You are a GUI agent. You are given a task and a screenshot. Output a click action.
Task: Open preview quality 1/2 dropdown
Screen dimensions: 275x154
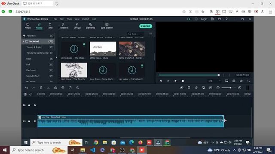(214, 81)
